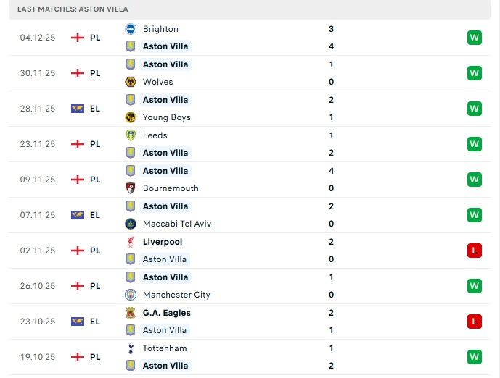Viewport: 500px width, 378px height.
Task: Select the Manchester City team name
Action: pos(176,295)
